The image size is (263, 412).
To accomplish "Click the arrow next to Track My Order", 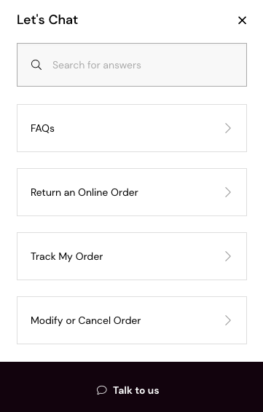I will point(228,256).
